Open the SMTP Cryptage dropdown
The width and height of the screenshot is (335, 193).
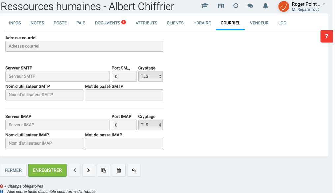[x=151, y=76]
